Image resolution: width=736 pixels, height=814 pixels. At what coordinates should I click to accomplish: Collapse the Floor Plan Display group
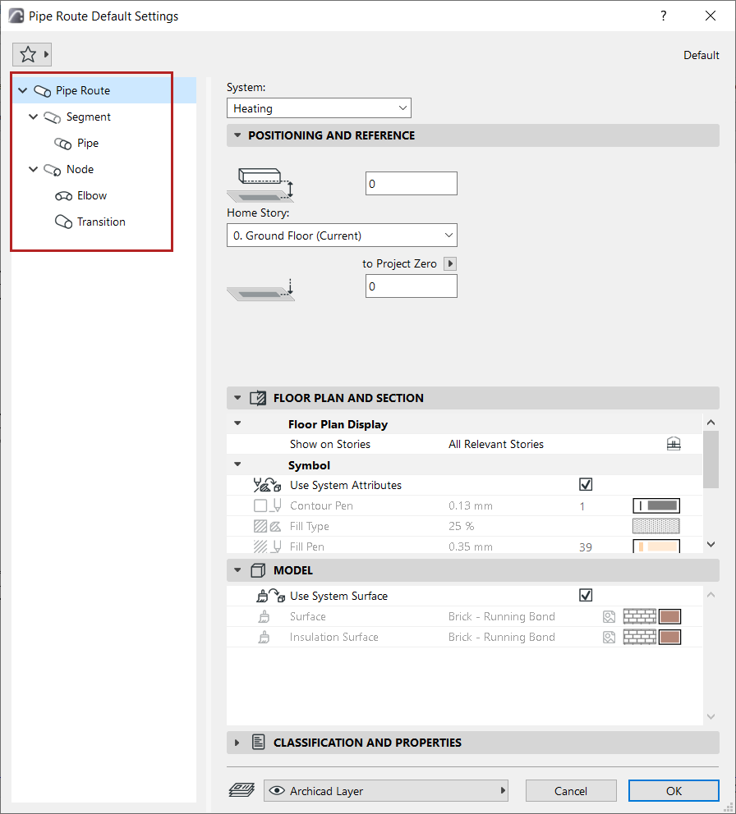pos(237,423)
